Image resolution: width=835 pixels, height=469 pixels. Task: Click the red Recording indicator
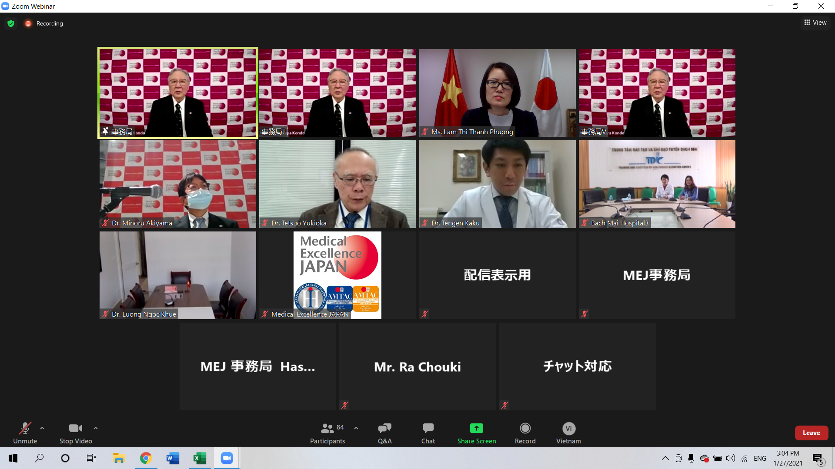[x=28, y=23]
